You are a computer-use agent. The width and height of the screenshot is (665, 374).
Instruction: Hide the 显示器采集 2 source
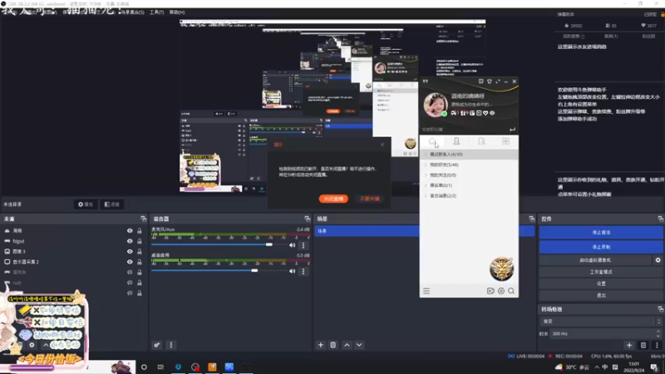tap(130, 262)
